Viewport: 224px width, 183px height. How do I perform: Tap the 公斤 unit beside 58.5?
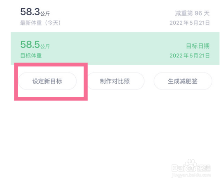[x=45, y=46]
